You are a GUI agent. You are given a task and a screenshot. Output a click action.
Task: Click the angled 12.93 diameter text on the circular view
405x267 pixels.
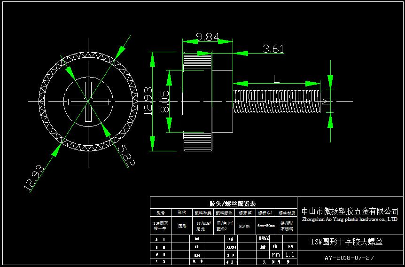34,177
